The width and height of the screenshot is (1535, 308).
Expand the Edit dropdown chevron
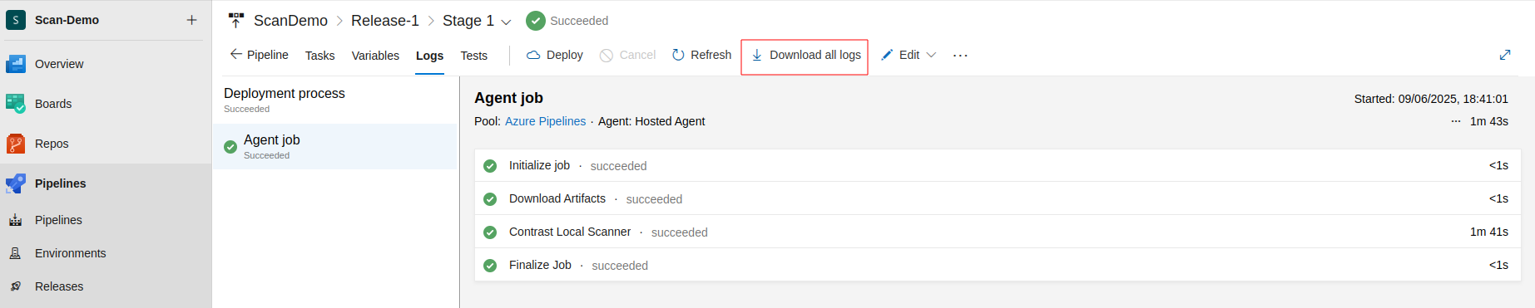pos(931,55)
